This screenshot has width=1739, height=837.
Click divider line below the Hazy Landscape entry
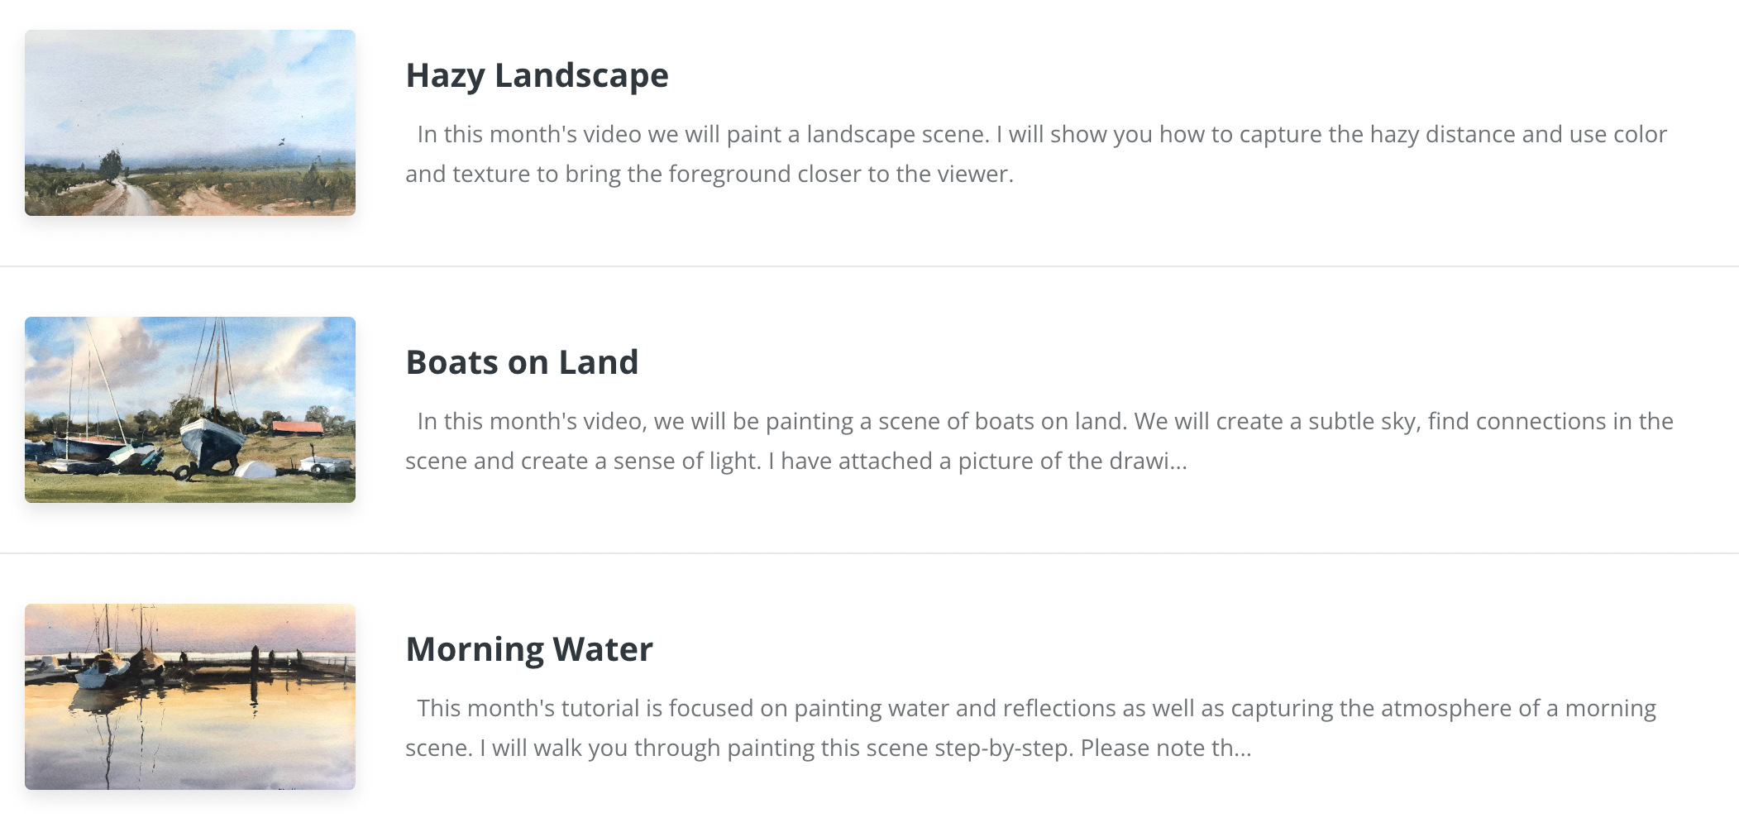pyautogui.click(x=869, y=266)
